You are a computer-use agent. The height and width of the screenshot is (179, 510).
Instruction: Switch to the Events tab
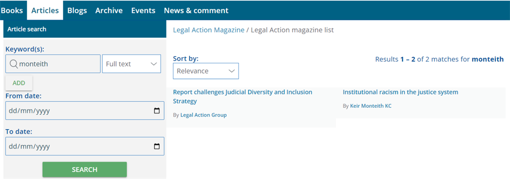[143, 10]
